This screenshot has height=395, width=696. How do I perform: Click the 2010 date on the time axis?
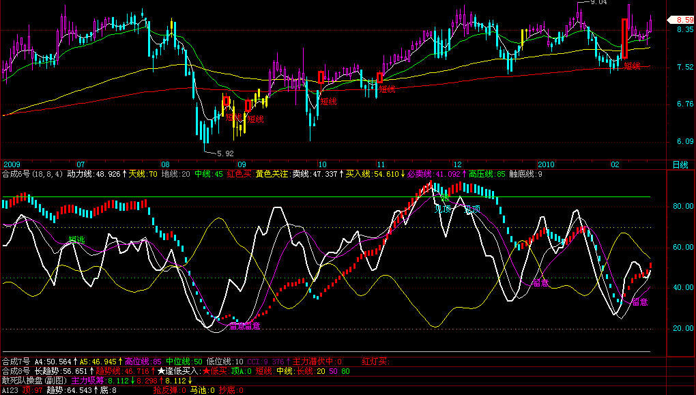[x=546, y=164]
